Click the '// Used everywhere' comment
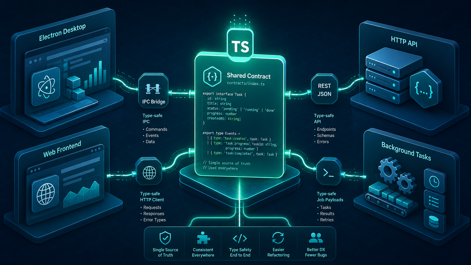 (x=220, y=168)
